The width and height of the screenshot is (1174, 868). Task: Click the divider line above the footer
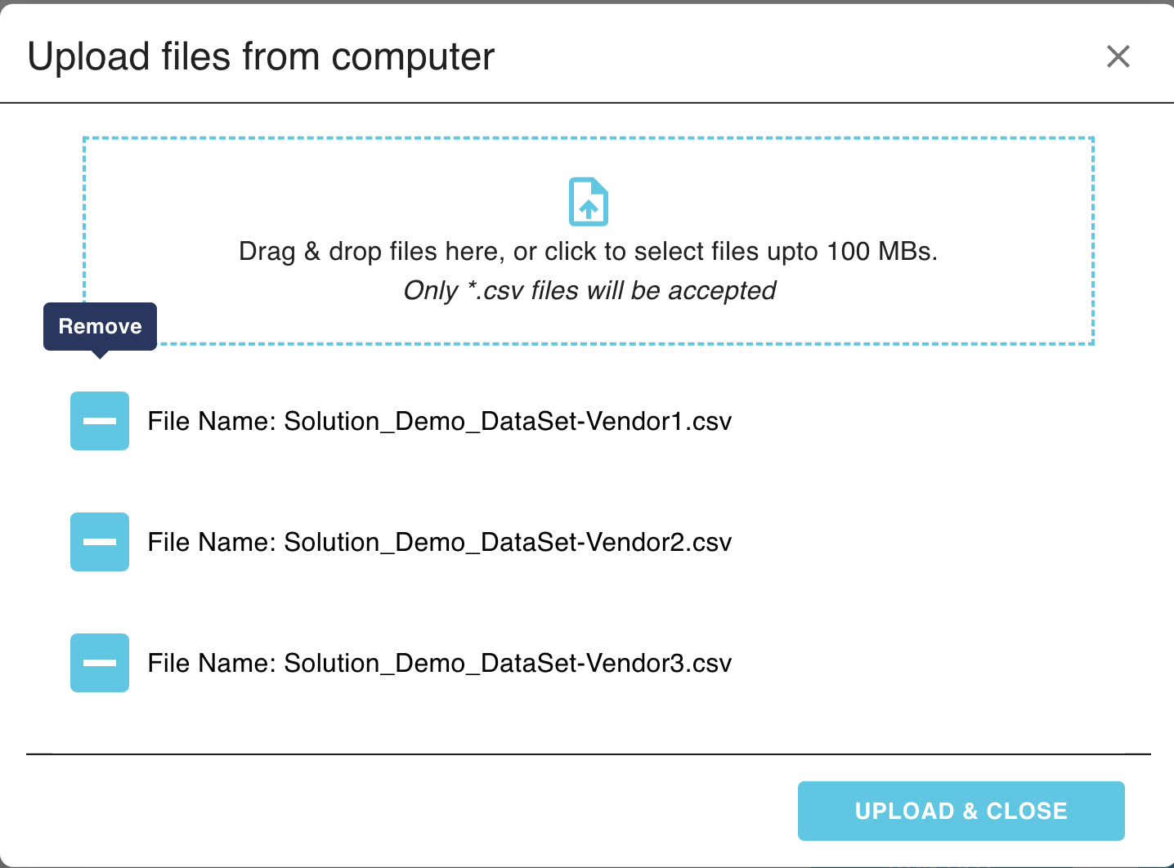pyautogui.click(x=589, y=754)
